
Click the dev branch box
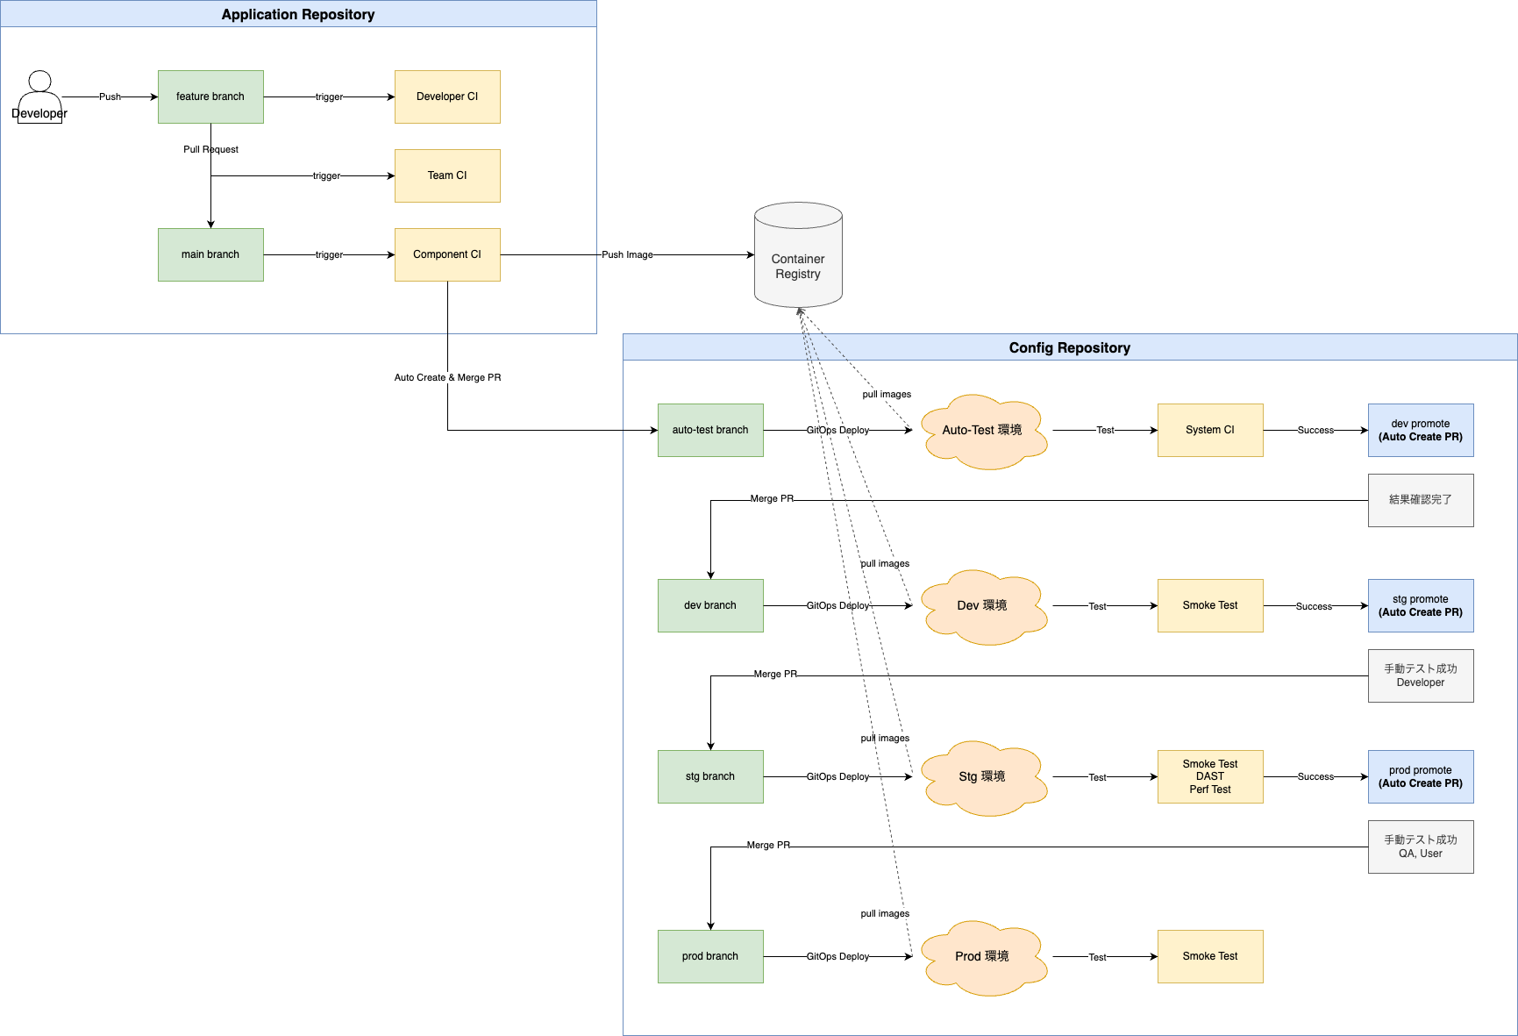pyautogui.click(x=710, y=605)
